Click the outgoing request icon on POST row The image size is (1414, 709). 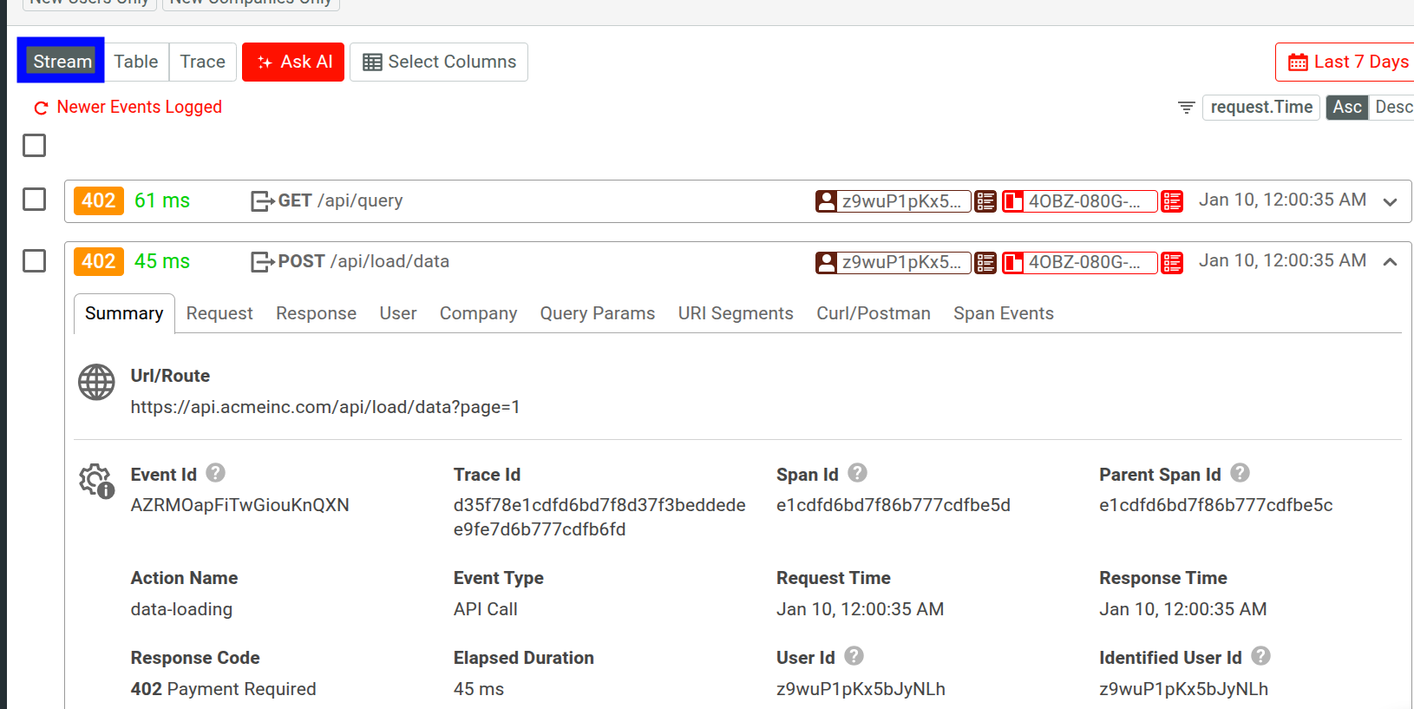coord(262,262)
